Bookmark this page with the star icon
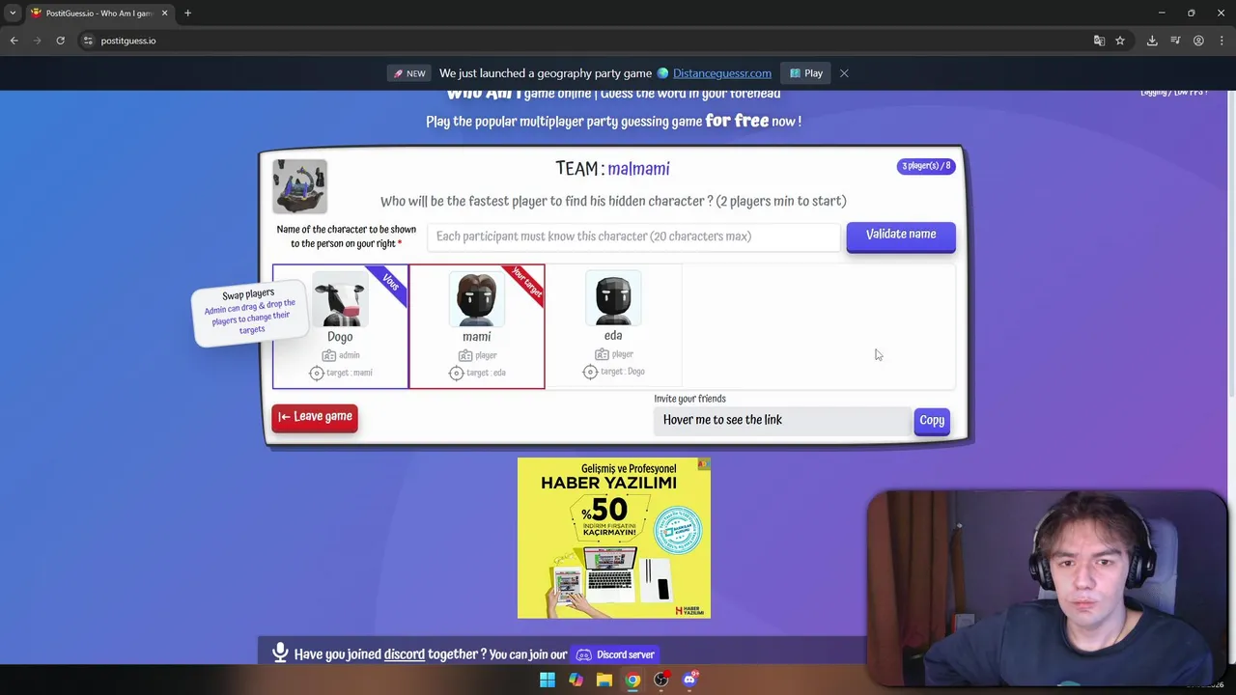 pos(1120,41)
